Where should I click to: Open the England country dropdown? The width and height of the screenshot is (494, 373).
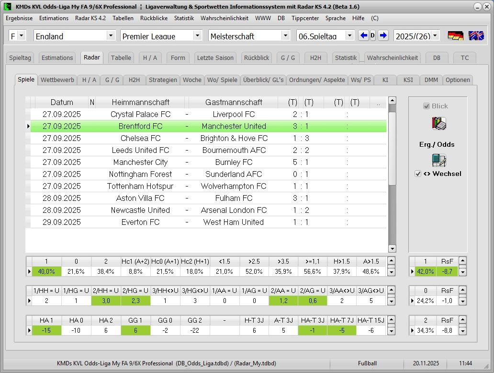111,35
